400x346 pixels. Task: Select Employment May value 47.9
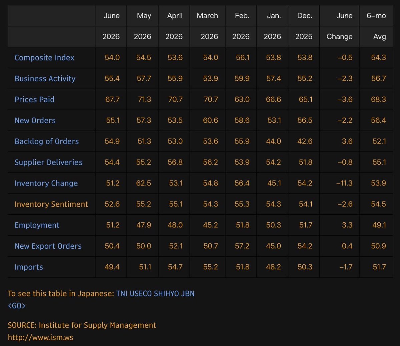pyautogui.click(x=144, y=225)
